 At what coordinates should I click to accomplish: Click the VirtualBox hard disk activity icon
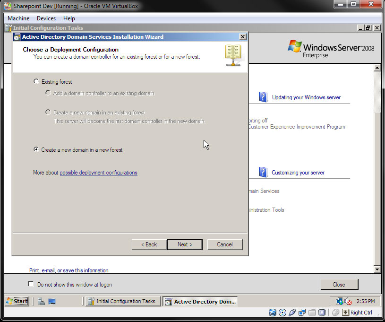tap(272, 313)
